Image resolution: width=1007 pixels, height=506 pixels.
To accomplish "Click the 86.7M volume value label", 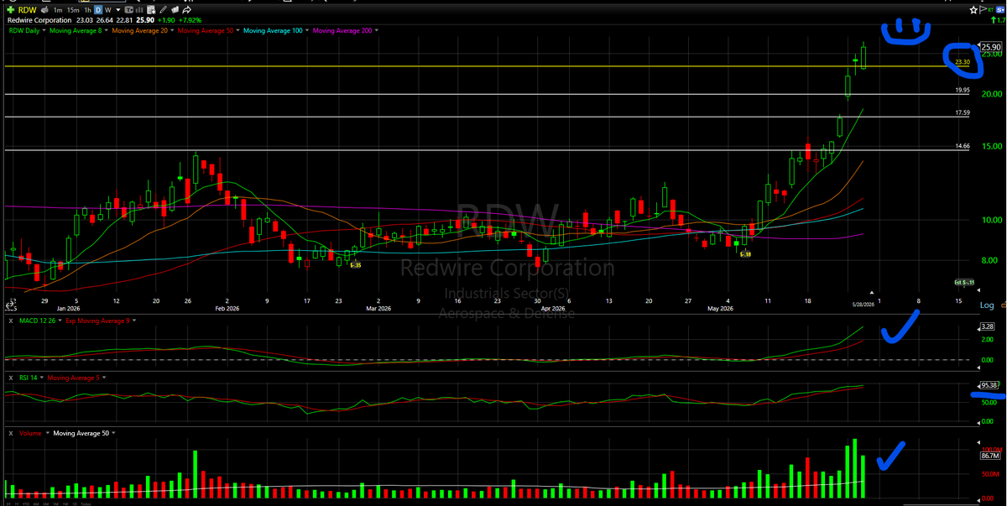I will [x=989, y=456].
